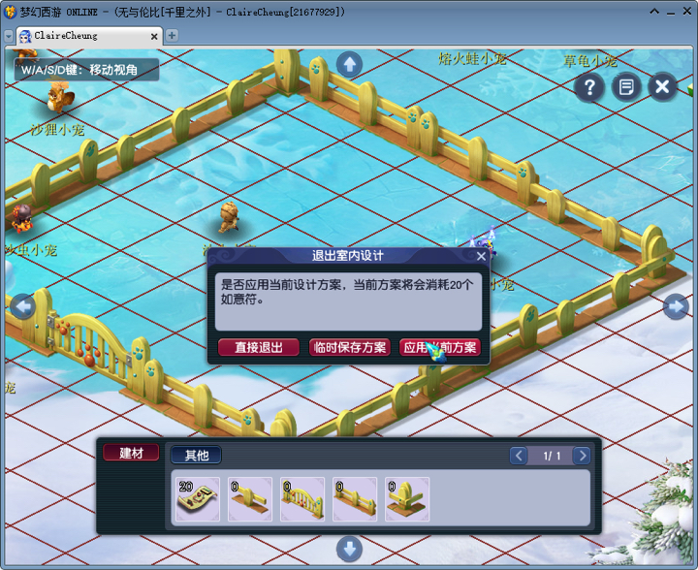The image size is (698, 570).
Task: Go to next page of materials
Action: (x=582, y=456)
